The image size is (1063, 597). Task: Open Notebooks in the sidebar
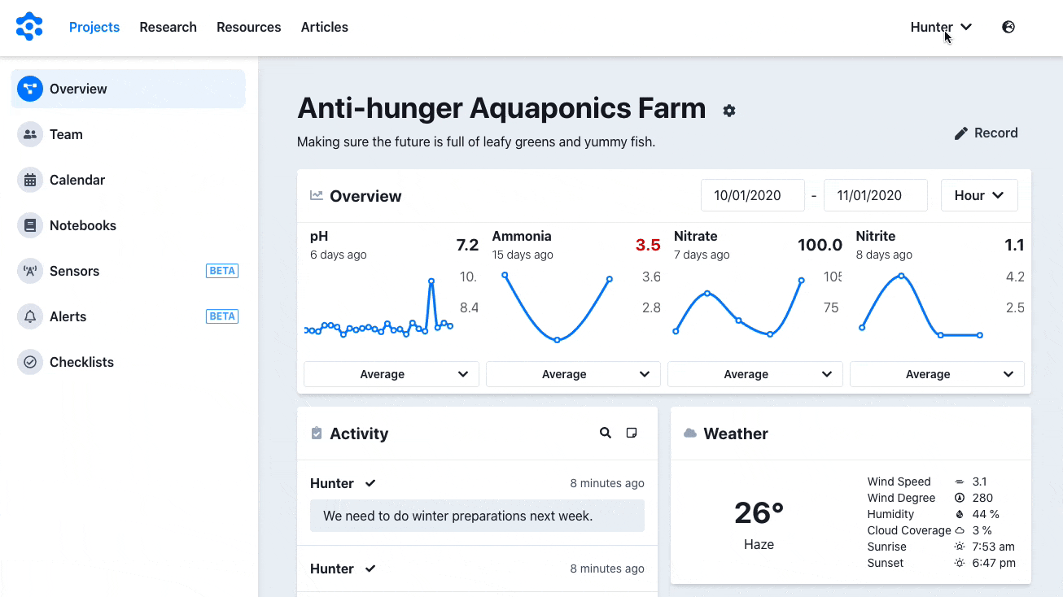point(82,225)
